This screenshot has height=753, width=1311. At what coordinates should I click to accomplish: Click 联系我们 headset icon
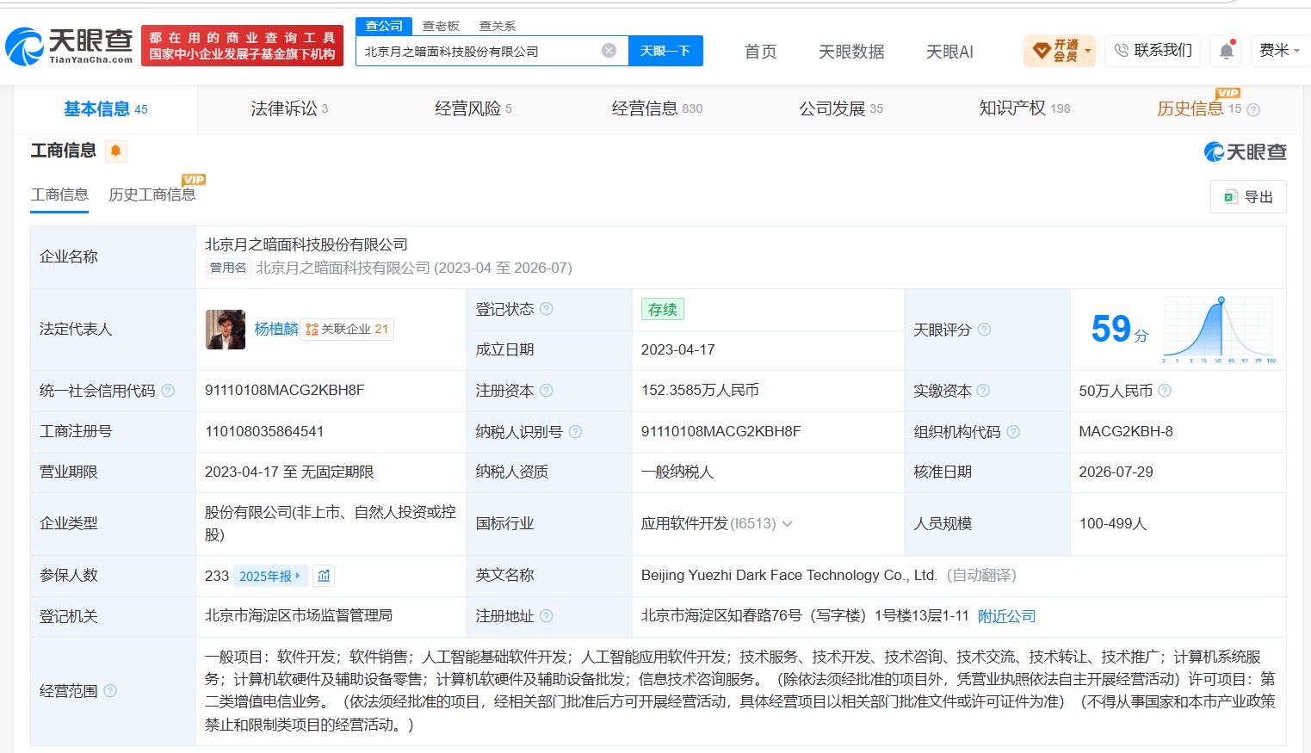(1121, 51)
